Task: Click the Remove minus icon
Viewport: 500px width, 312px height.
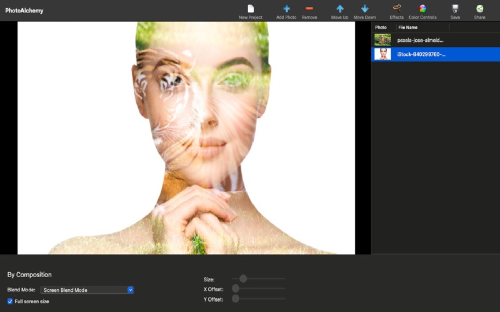Action: pos(309,9)
